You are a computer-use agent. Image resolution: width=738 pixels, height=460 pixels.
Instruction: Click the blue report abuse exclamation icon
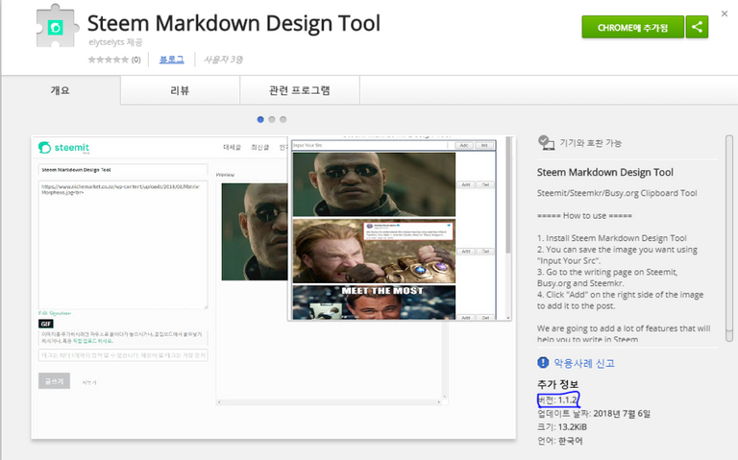545,363
